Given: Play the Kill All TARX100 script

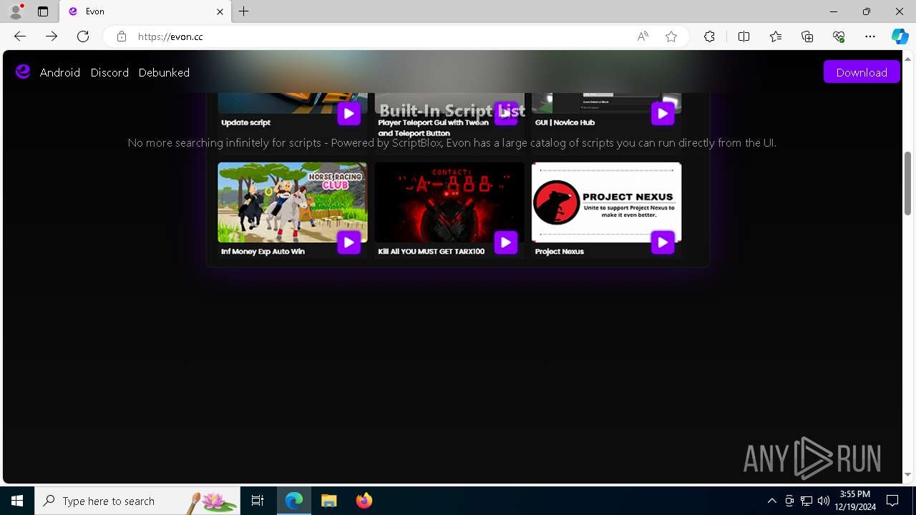Looking at the screenshot, I should click(x=506, y=242).
